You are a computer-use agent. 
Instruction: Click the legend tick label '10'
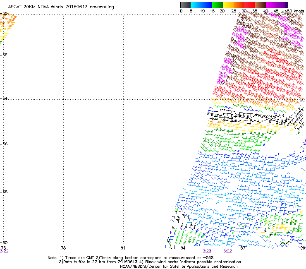tap(202, 11)
